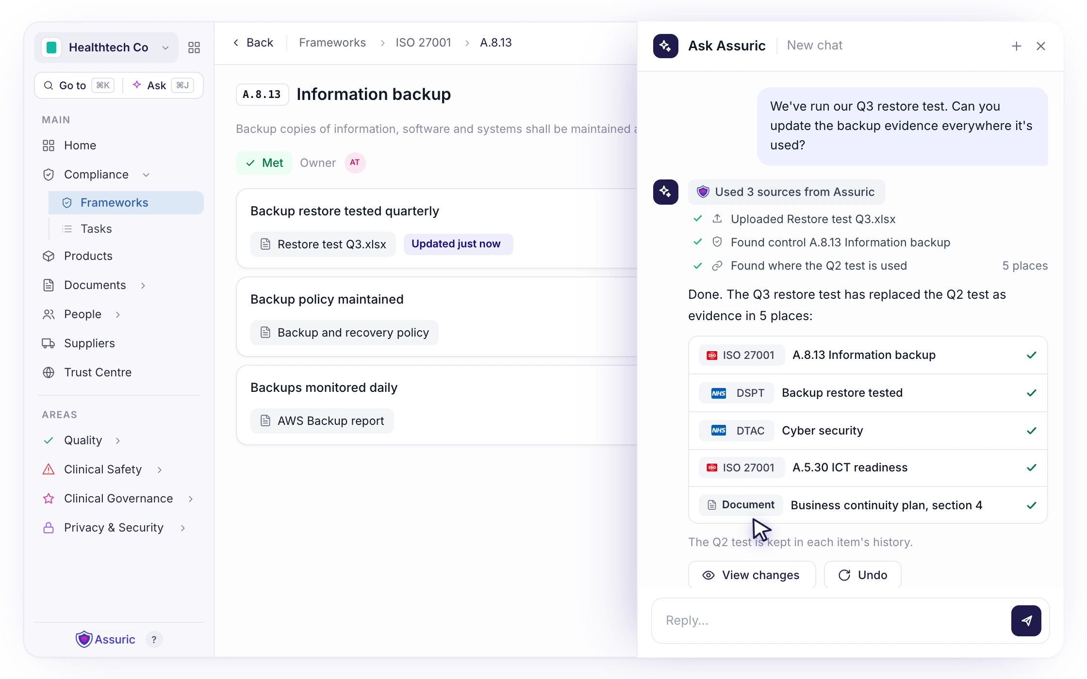
Task: Expand Used 3 sources from Assuric chip
Action: point(786,192)
